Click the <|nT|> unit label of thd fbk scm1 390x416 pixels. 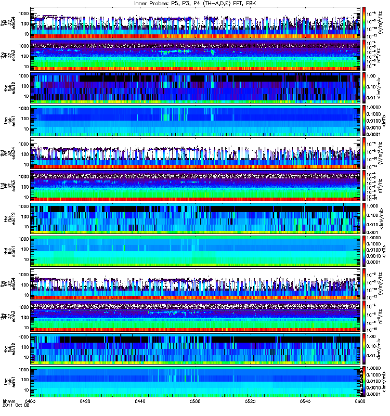pyautogui.click(x=384, y=251)
